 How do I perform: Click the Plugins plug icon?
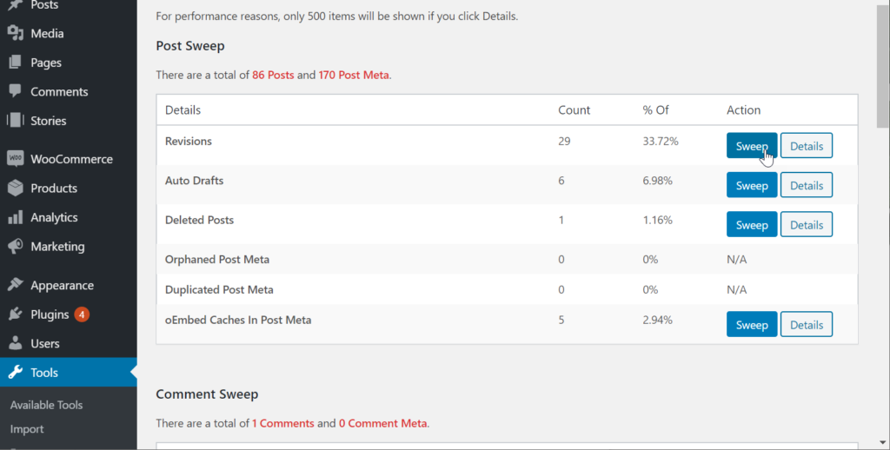(15, 314)
